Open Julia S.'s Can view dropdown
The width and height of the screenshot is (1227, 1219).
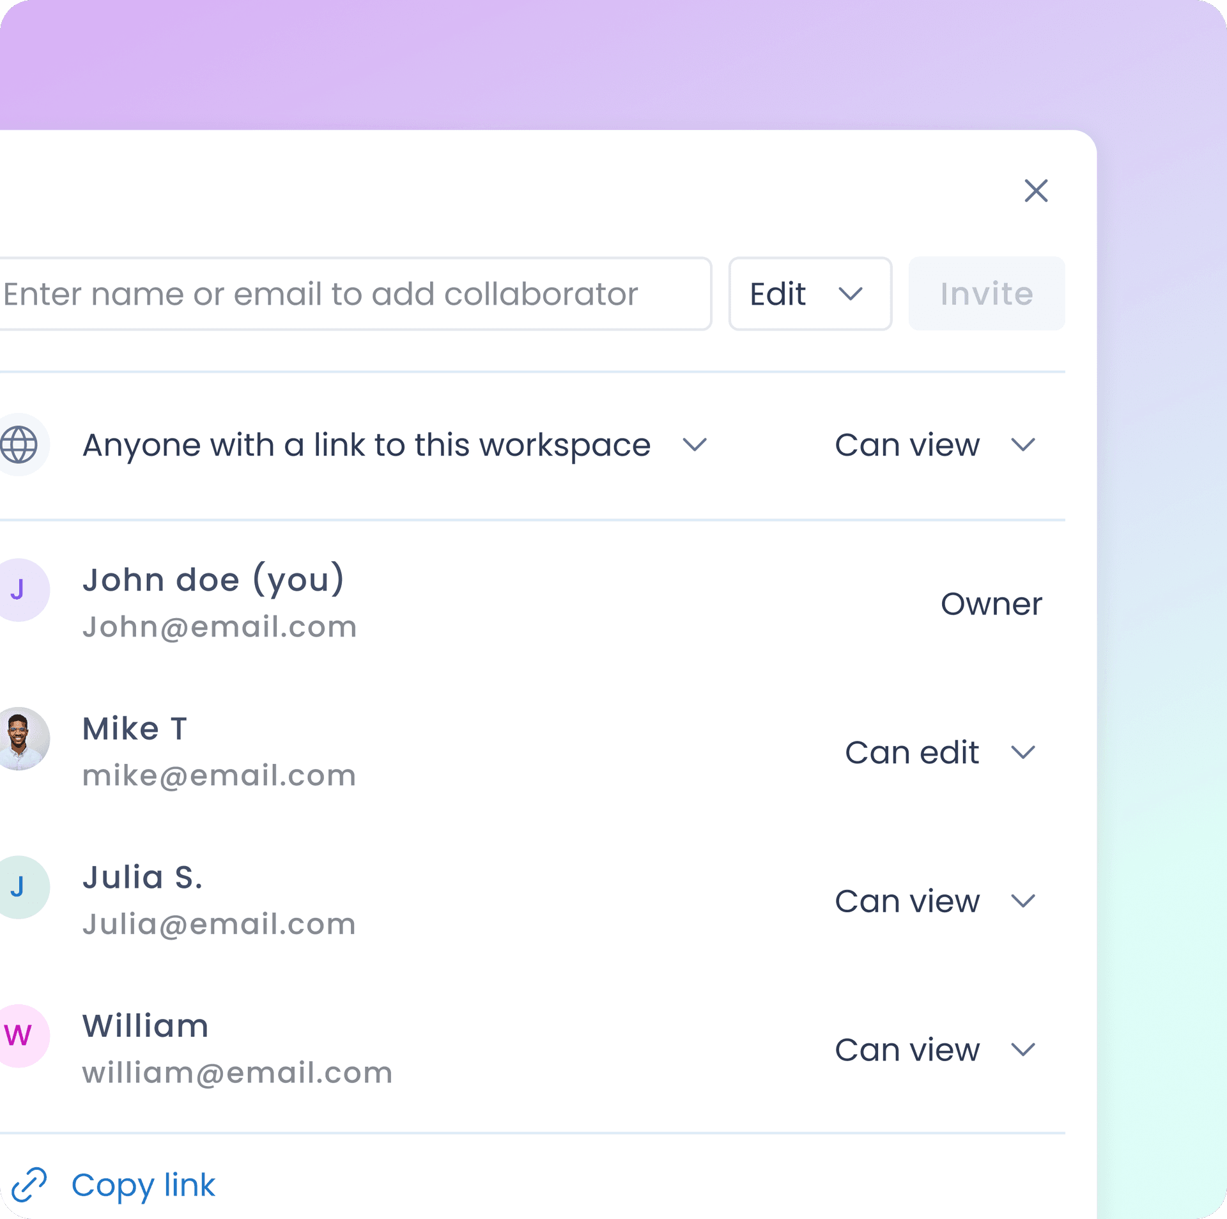[935, 901]
